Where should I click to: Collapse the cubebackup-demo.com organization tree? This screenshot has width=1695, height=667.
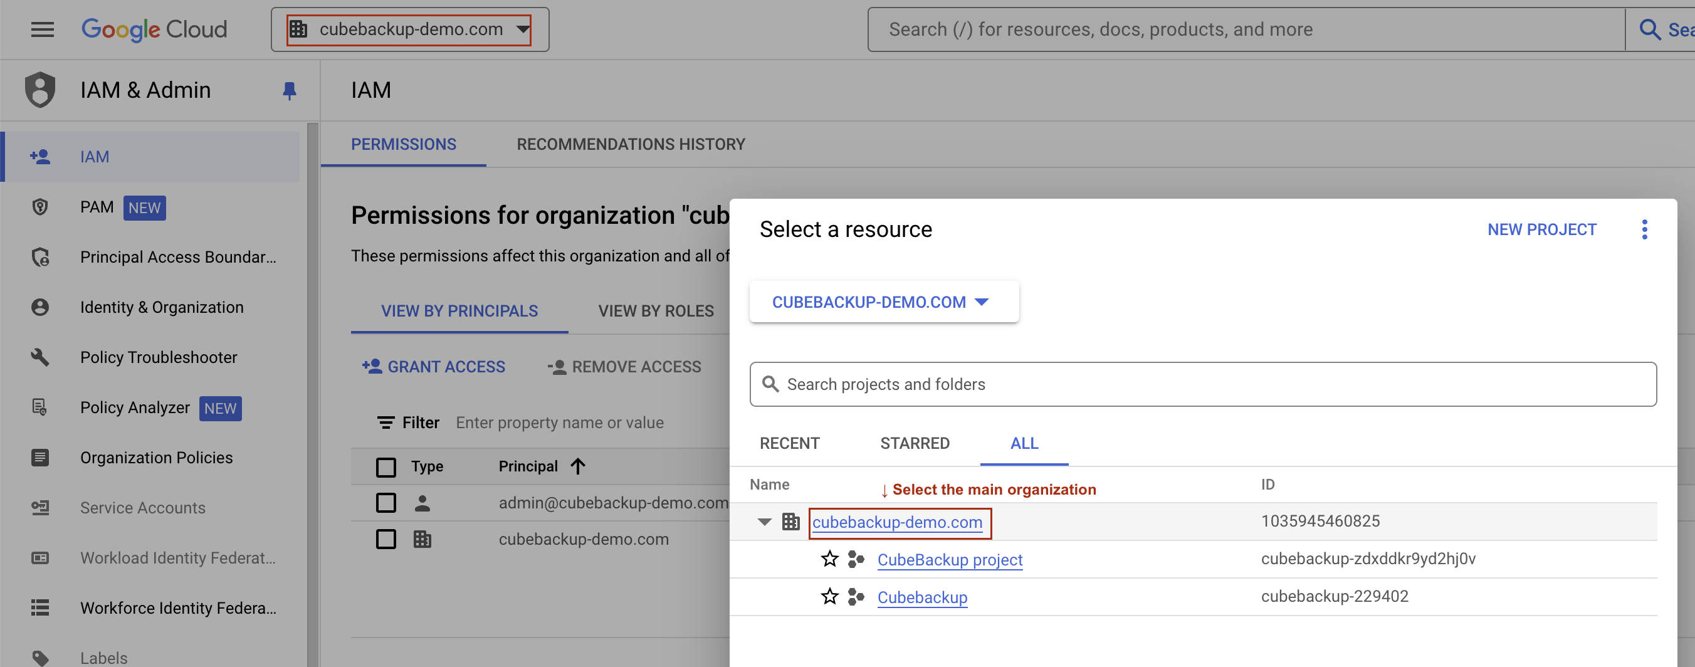pos(765,522)
